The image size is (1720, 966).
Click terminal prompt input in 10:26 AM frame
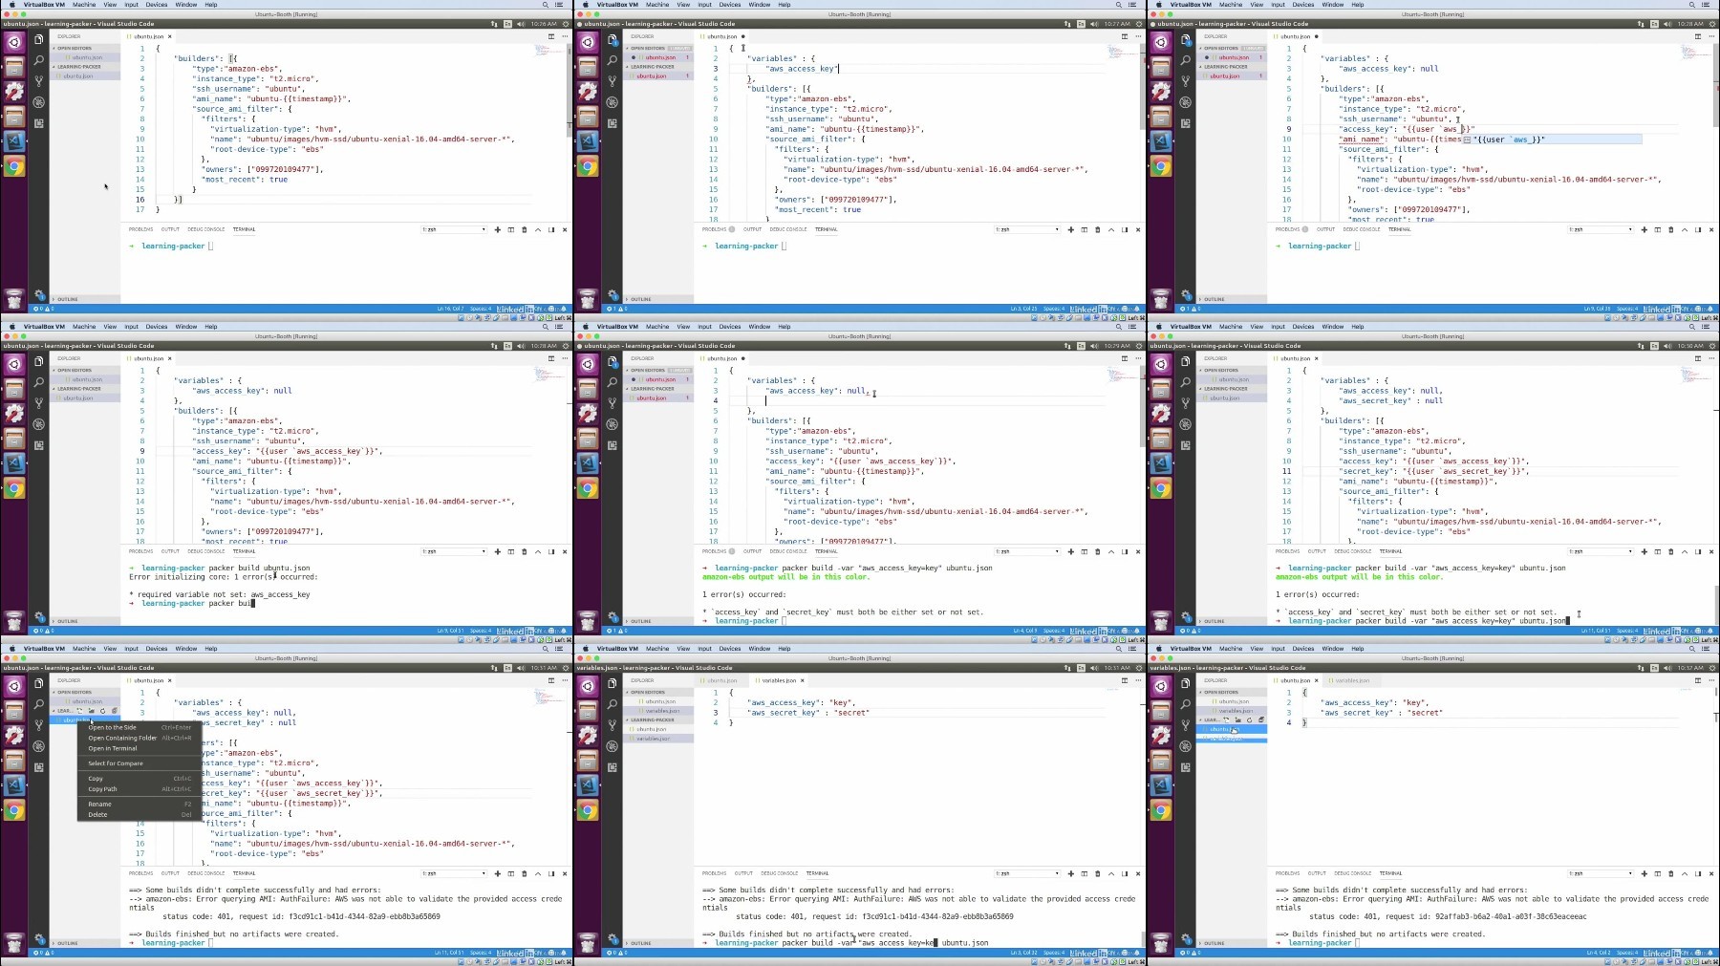pos(211,247)
